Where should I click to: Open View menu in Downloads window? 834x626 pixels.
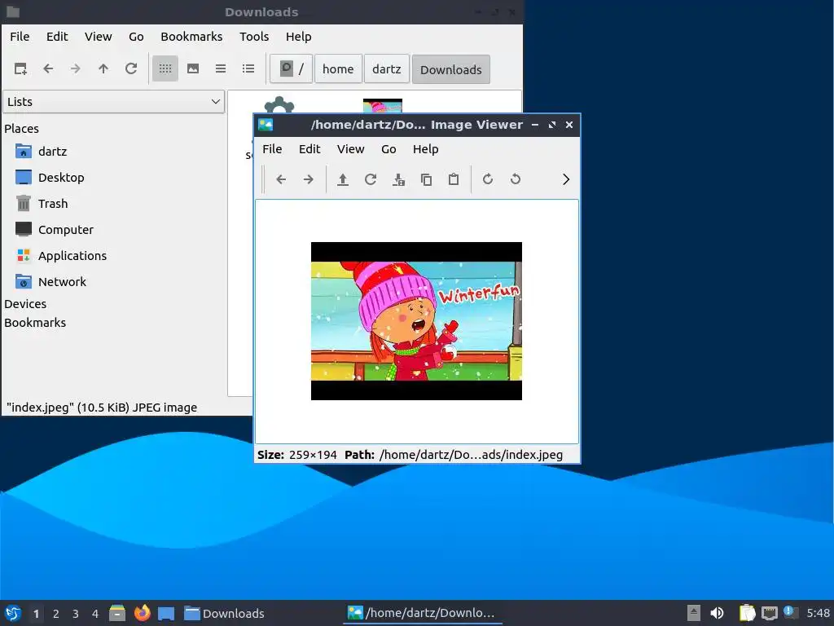coord(99,37)
